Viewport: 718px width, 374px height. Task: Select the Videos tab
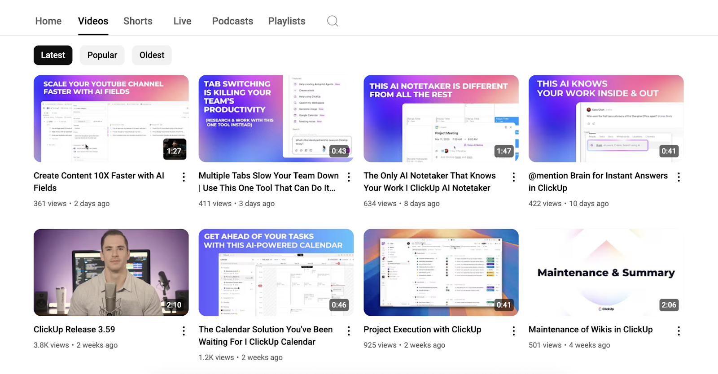coord(93,21)
